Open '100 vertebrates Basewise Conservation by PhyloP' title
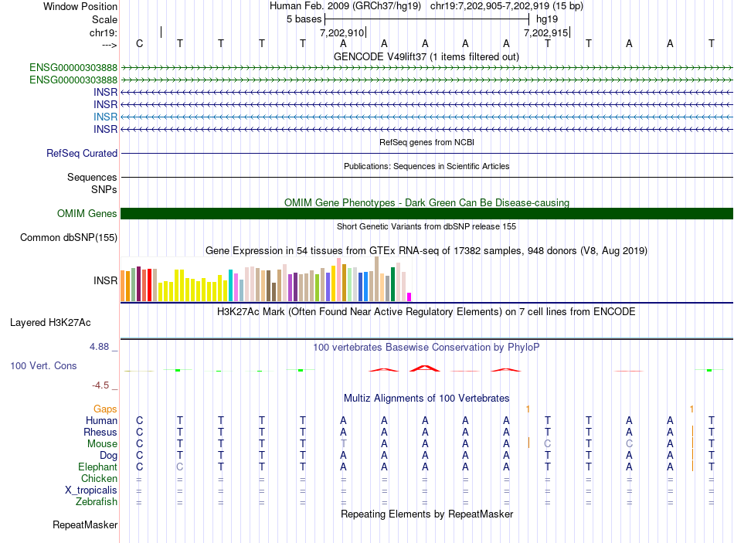734x543 pixels. click(426, 348)
